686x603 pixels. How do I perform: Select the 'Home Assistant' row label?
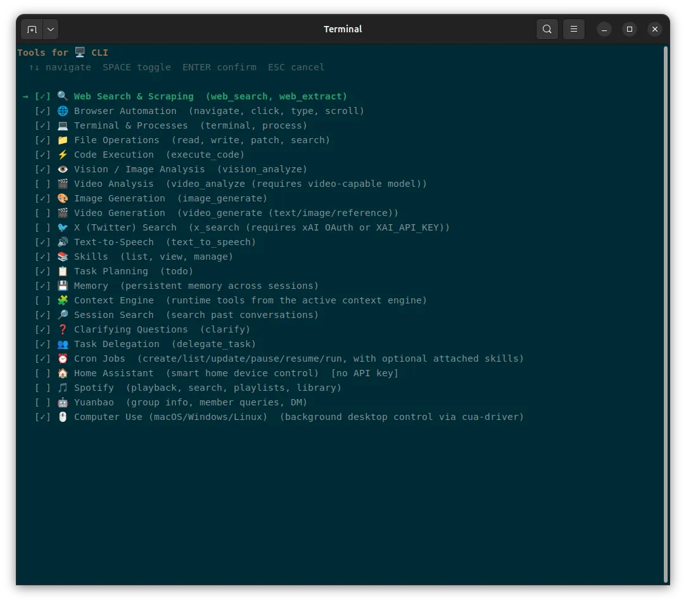pos(114,373)
